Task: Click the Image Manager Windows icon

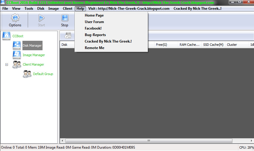Action: (x=17, y=55)
